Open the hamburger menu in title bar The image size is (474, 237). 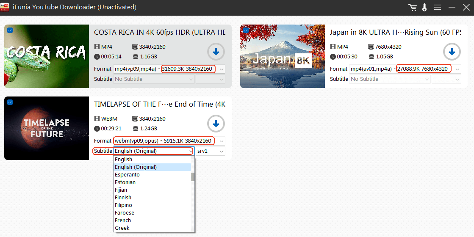click(x=438, y=8)
